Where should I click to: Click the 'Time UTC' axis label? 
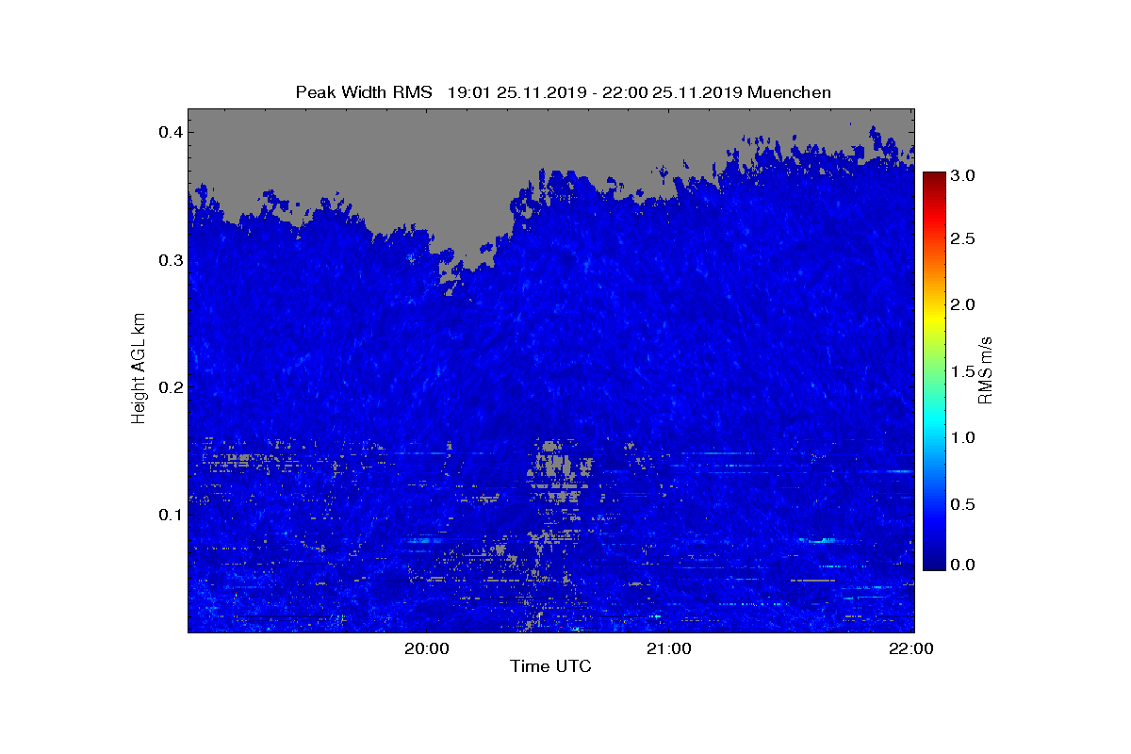551,666
